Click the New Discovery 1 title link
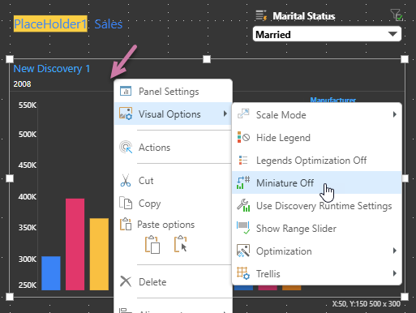The height and width of the screenshot is (313, 416). [x=52, y=69]
